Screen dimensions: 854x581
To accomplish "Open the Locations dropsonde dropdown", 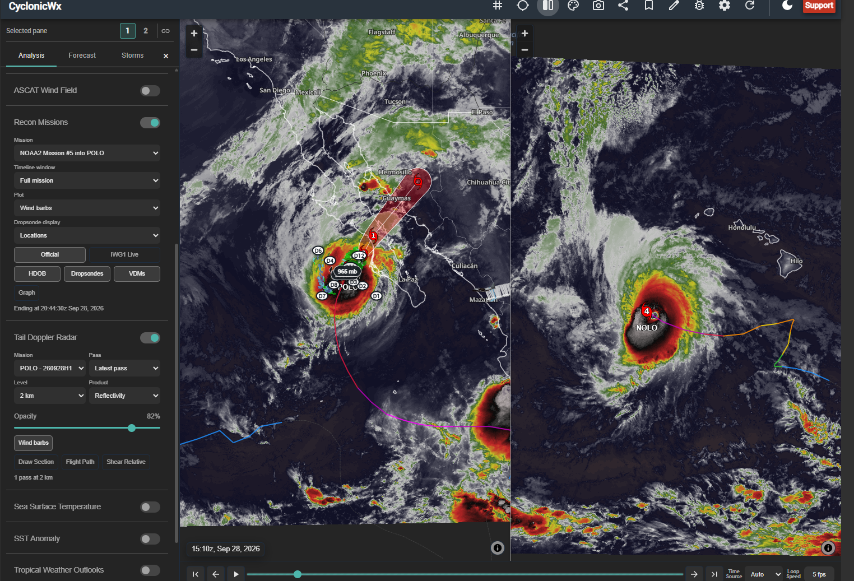I will [87, 235].
